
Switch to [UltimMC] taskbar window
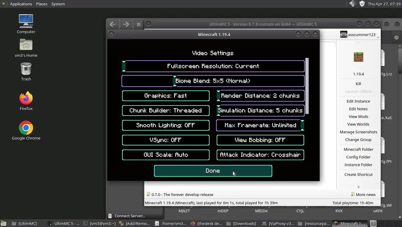(24, 223)
